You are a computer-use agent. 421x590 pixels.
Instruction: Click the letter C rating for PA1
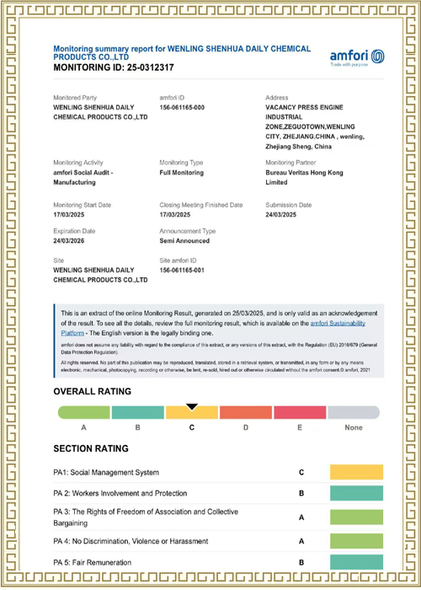pyautogui.click(x=301, y=472)
